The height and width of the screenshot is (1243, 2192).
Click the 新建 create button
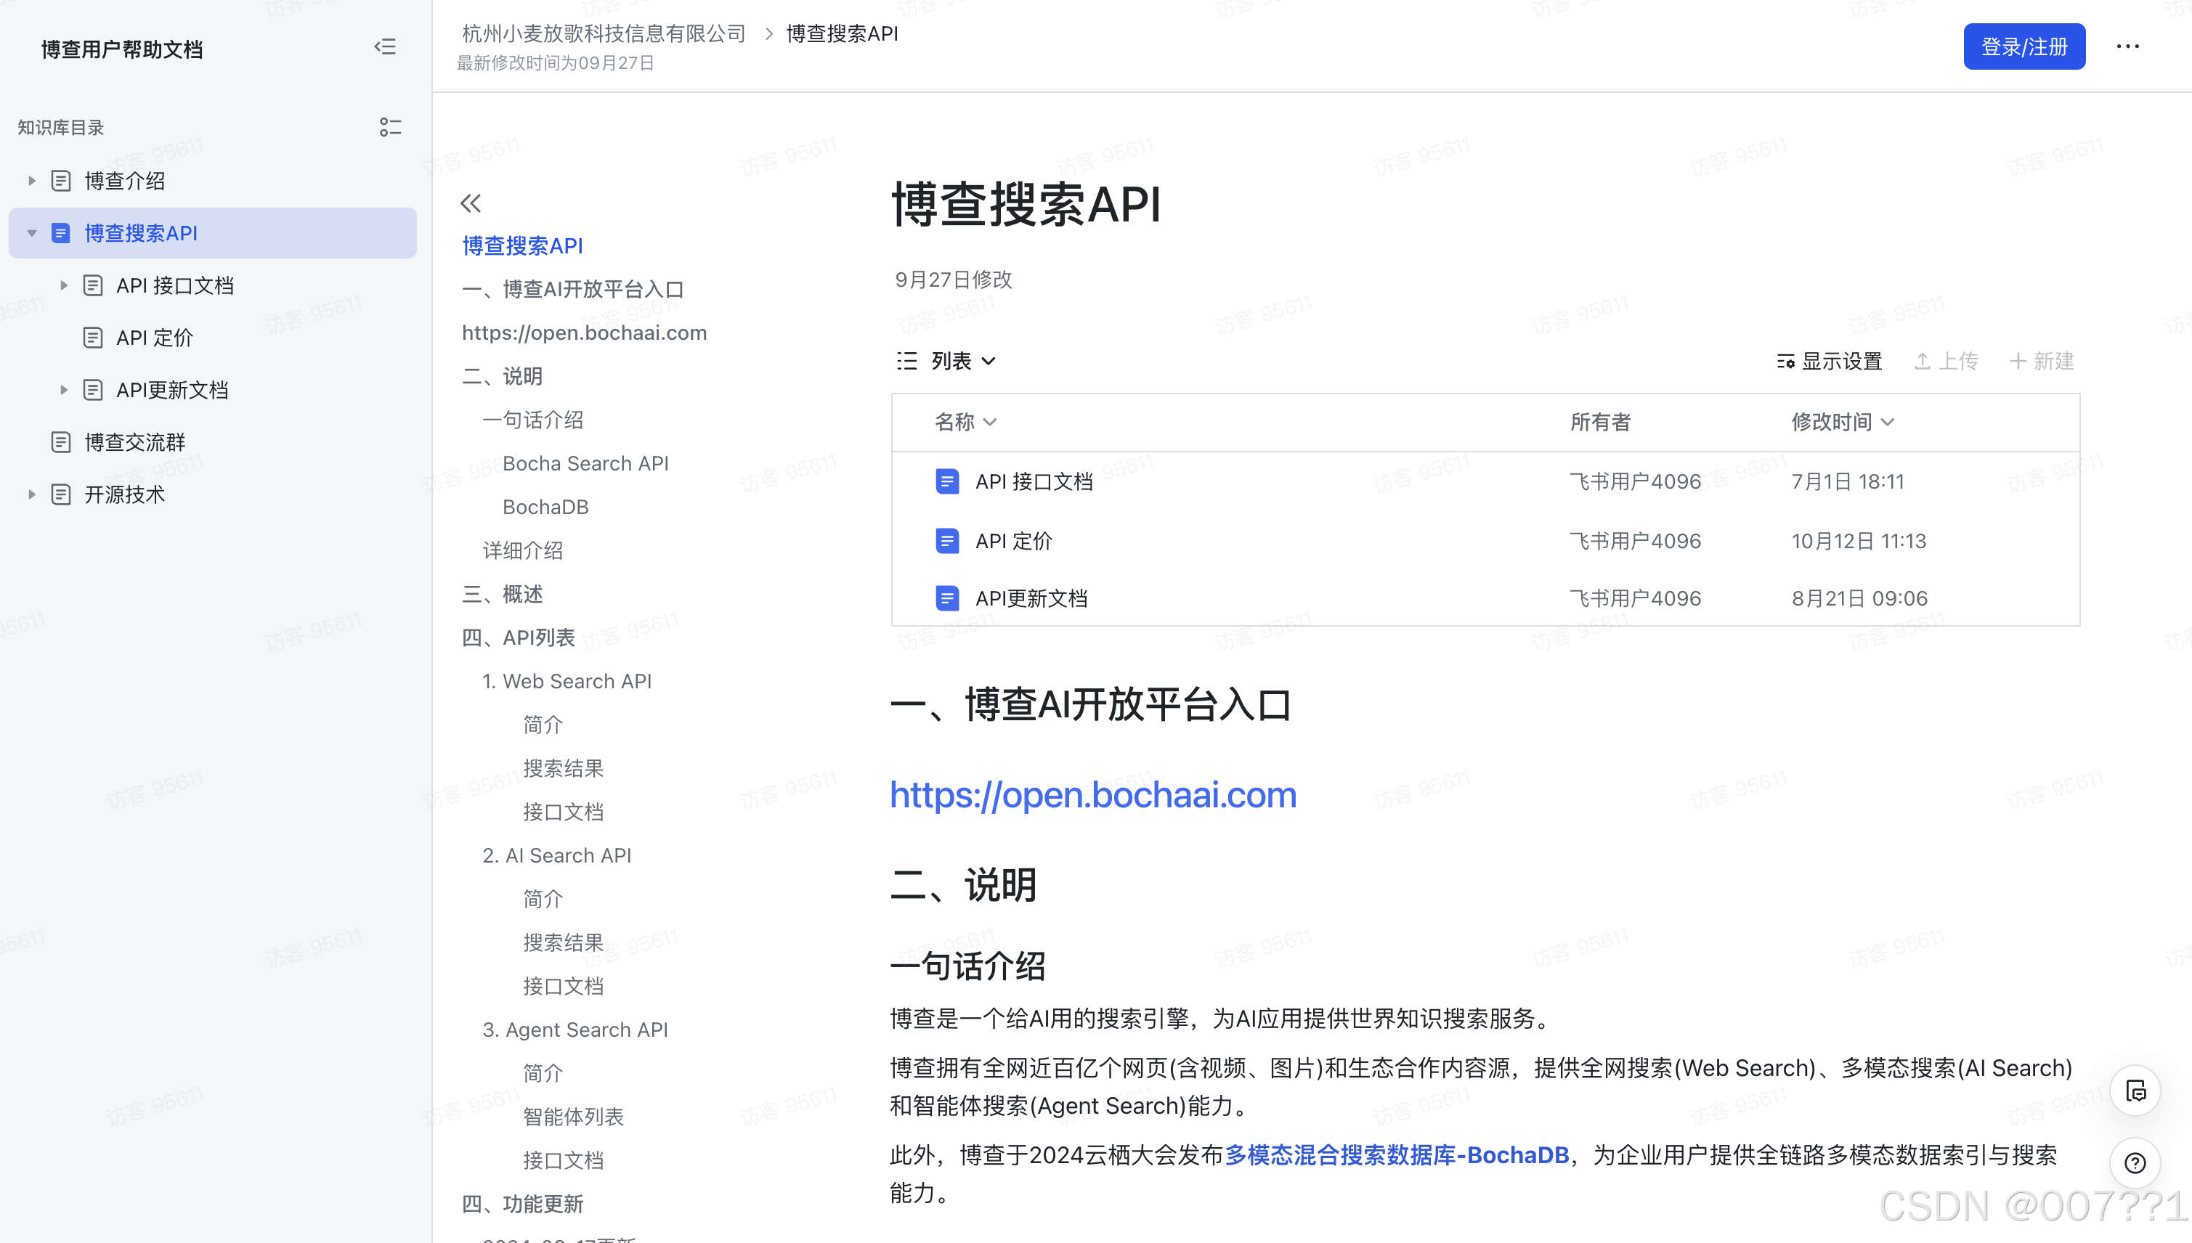pyautogui.click(x=2042, y=361)
